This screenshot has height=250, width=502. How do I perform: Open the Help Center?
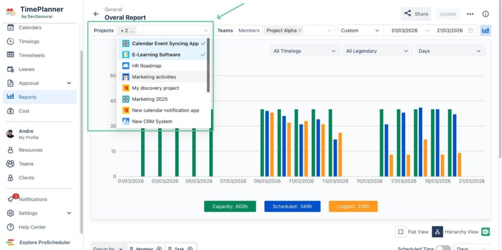(32, 227)
